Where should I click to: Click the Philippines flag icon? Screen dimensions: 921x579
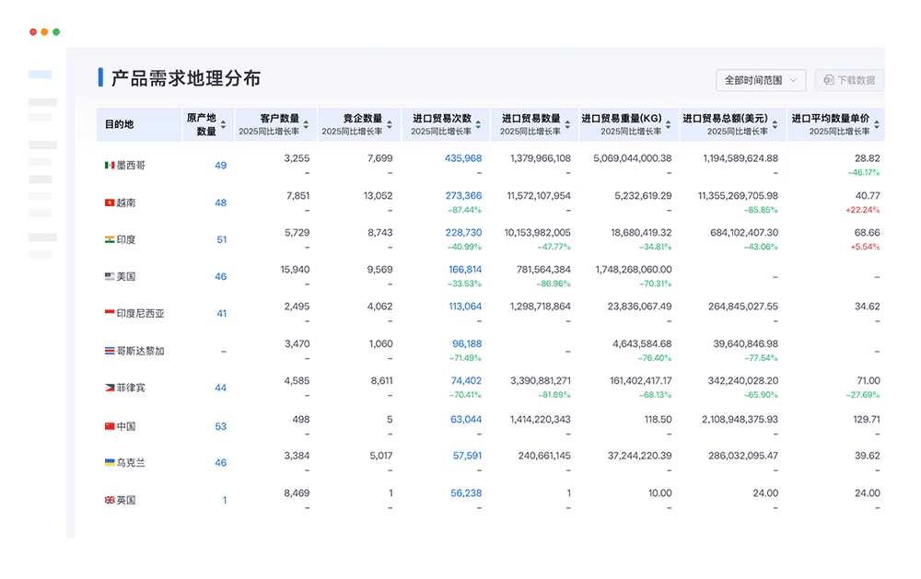point(109,387)
